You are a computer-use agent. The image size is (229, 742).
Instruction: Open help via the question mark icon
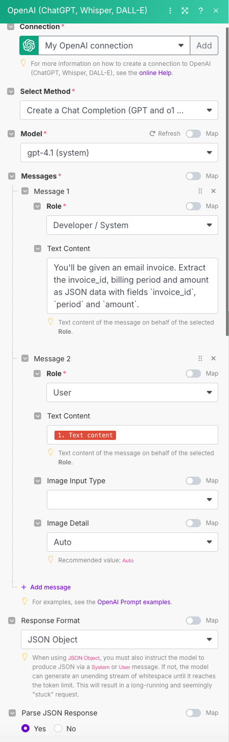[x=201, y=11]
